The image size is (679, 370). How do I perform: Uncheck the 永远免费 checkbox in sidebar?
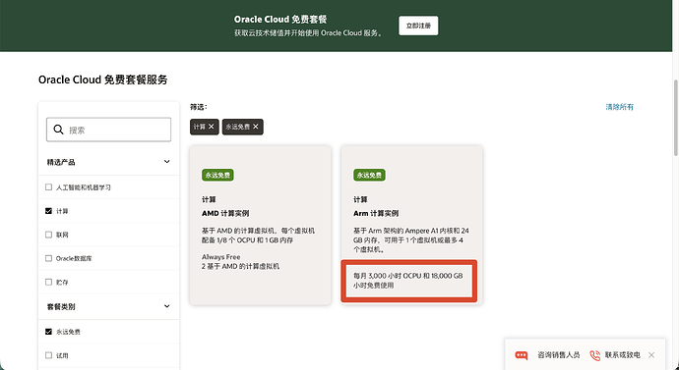[48, 332]
